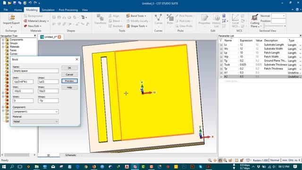Switch to the Post-Processing ribbon tab
302x170 pixels.
(68, 10)
